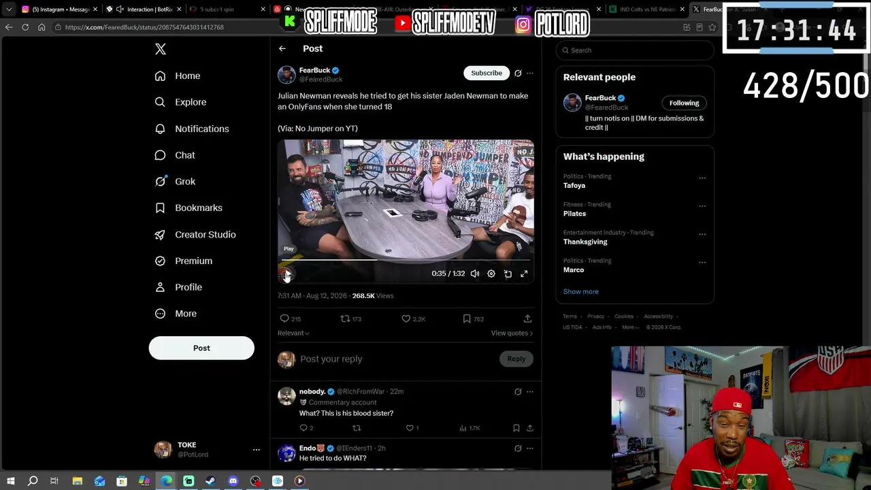
Task: Subscribe to FearBuck
Action: click(x=487, y=73)
